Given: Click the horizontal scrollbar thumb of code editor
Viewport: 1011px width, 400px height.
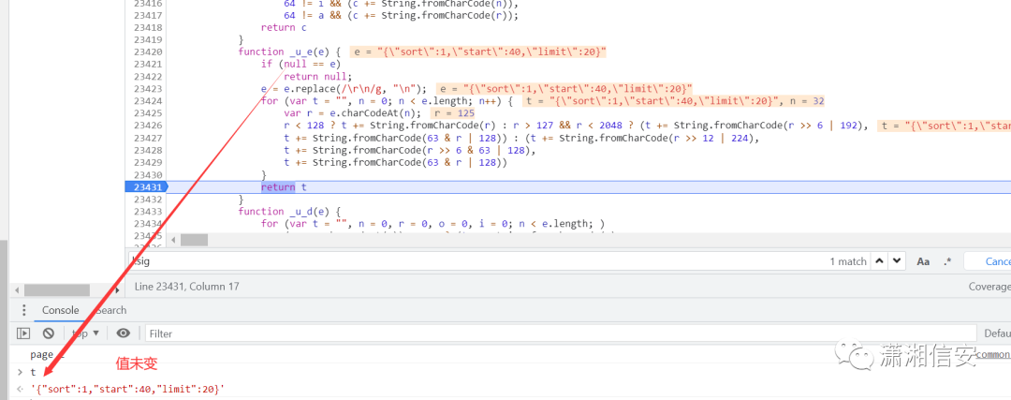Looking at the screenshot, I should [x=194, y=240].
